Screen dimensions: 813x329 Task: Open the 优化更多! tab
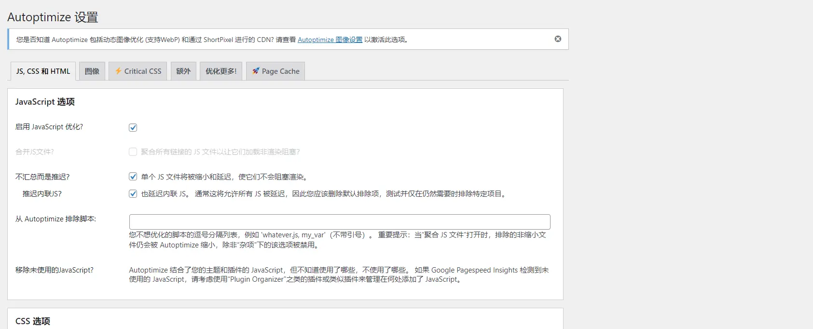tap(221, 71)
